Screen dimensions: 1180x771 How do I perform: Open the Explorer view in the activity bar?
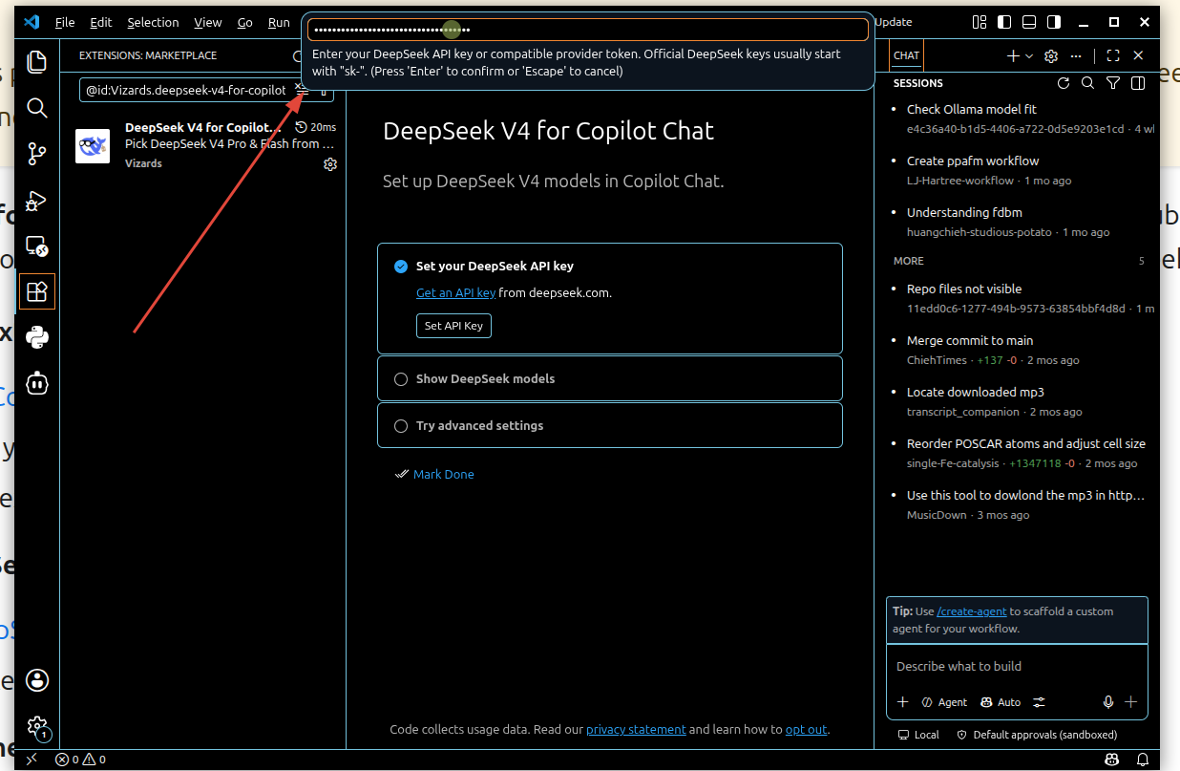(x=37, y=62)
